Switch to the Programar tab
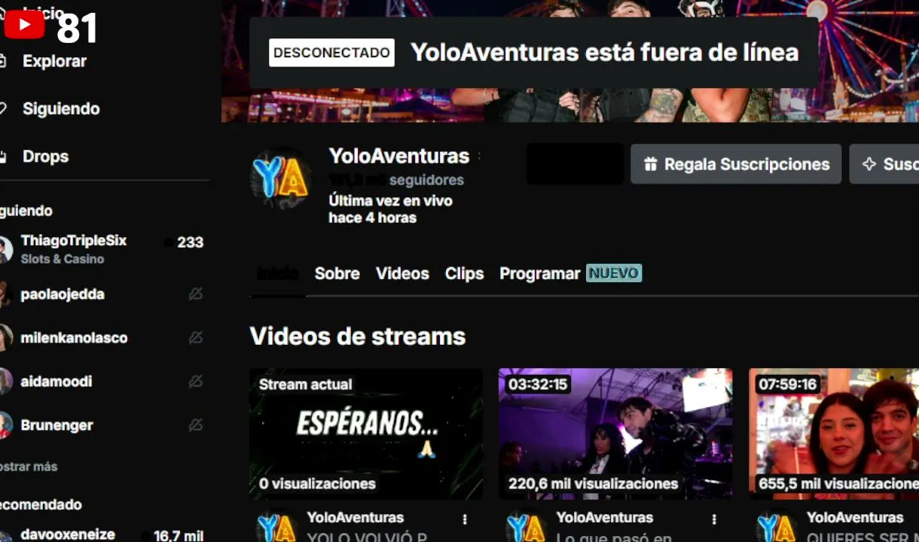Screen dimensions: 919x542 [540, 273]
